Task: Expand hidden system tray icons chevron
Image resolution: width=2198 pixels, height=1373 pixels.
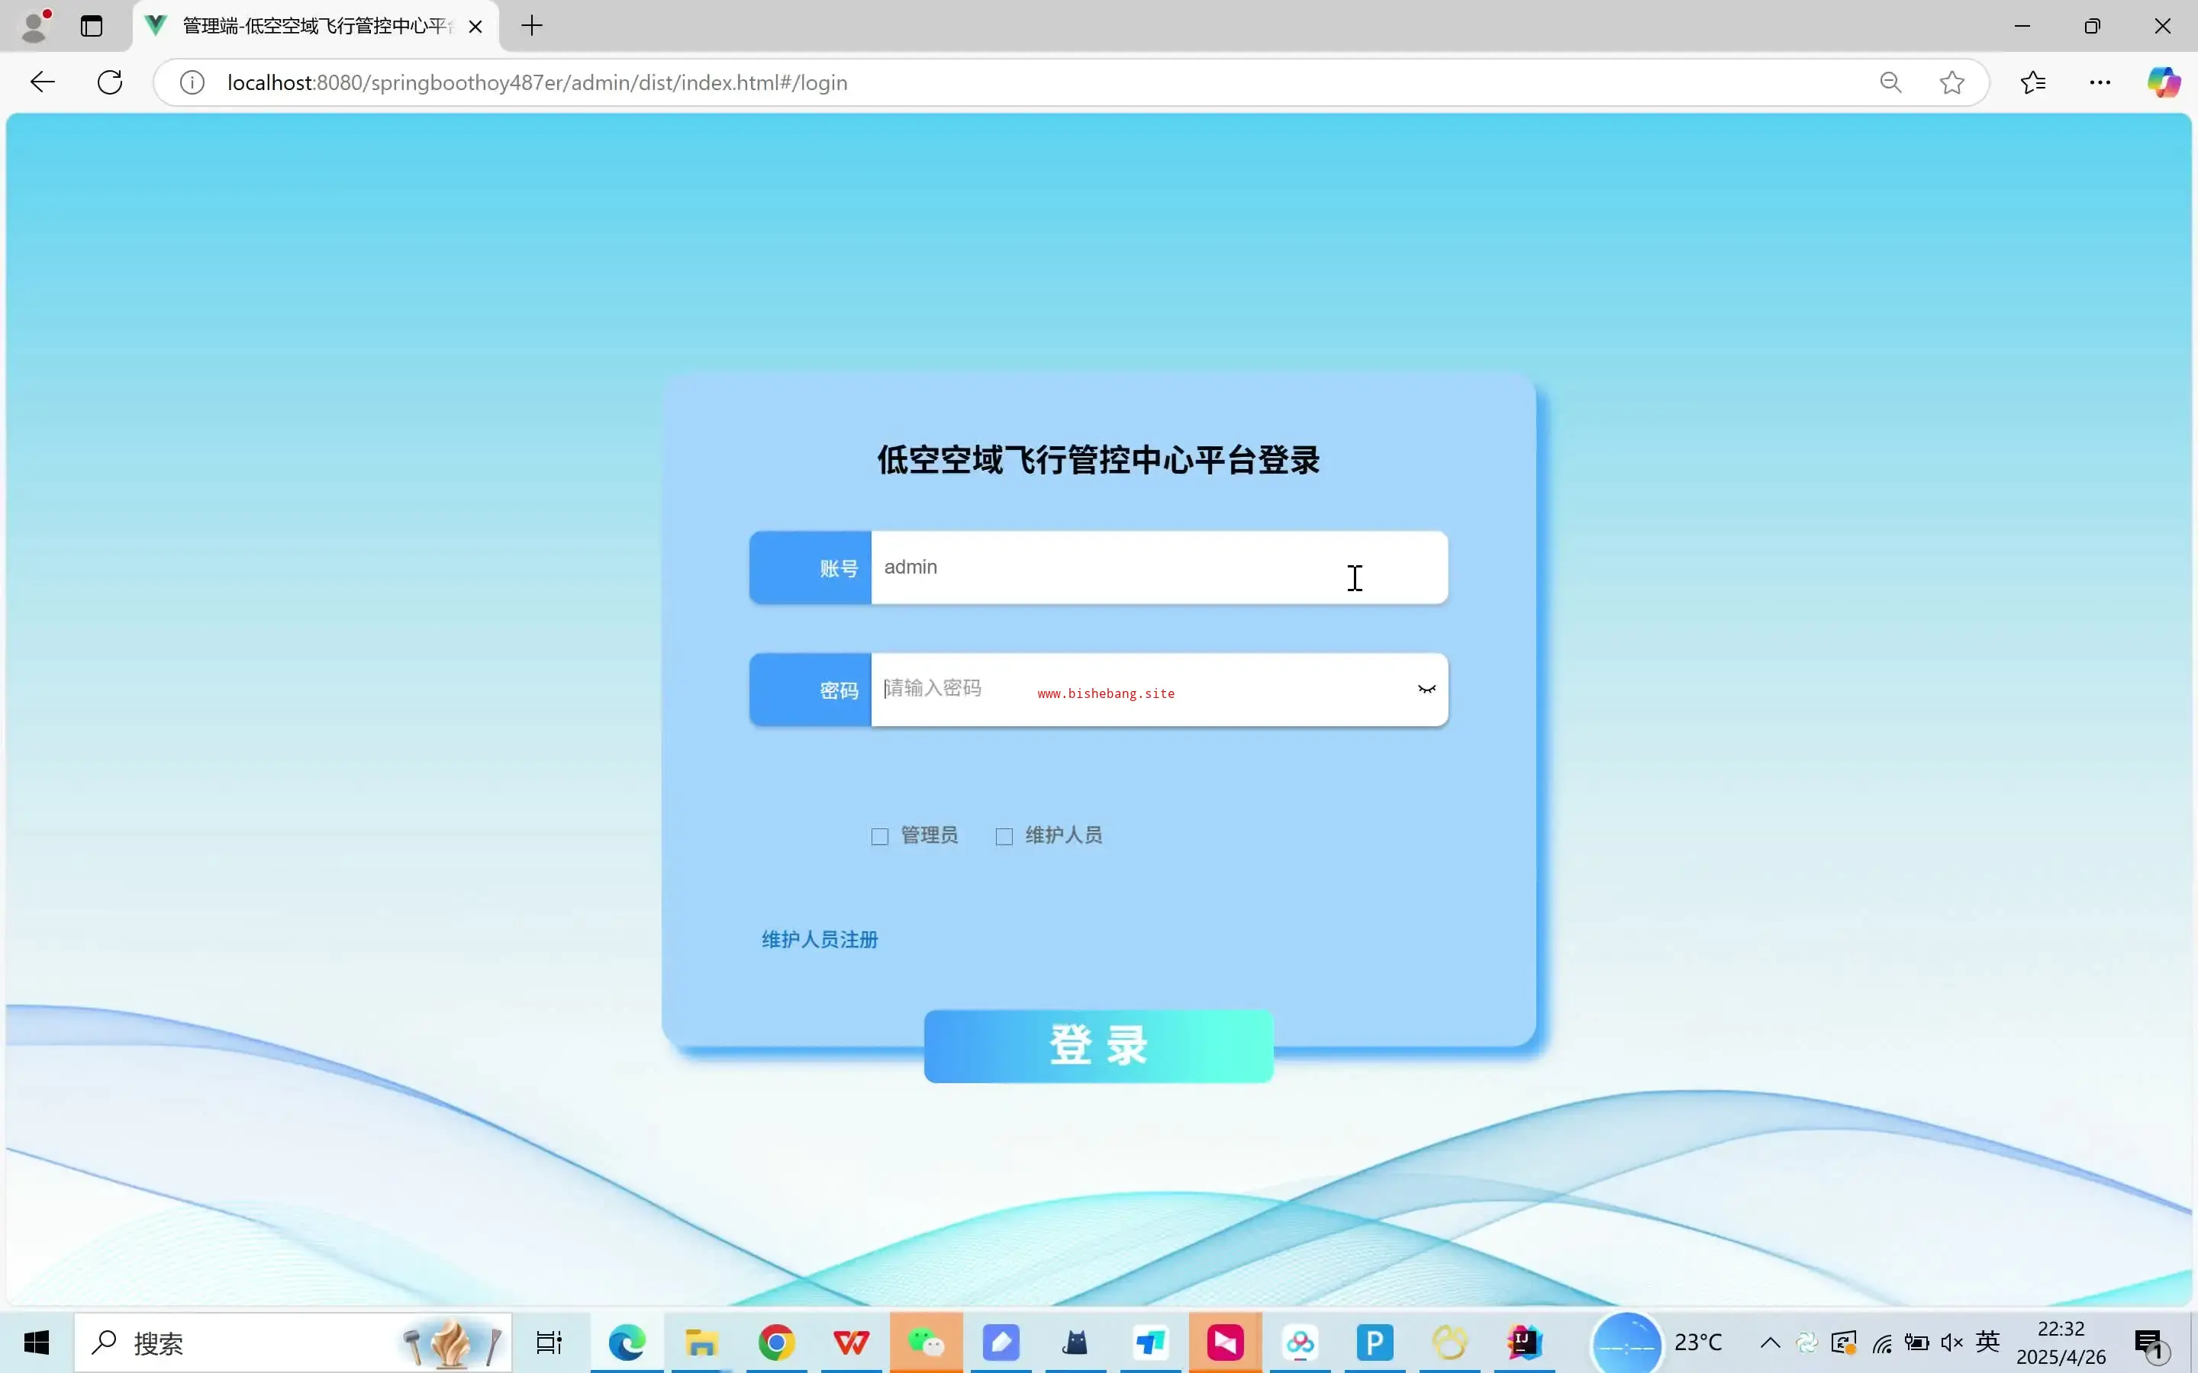Action: [1769, 1342]
